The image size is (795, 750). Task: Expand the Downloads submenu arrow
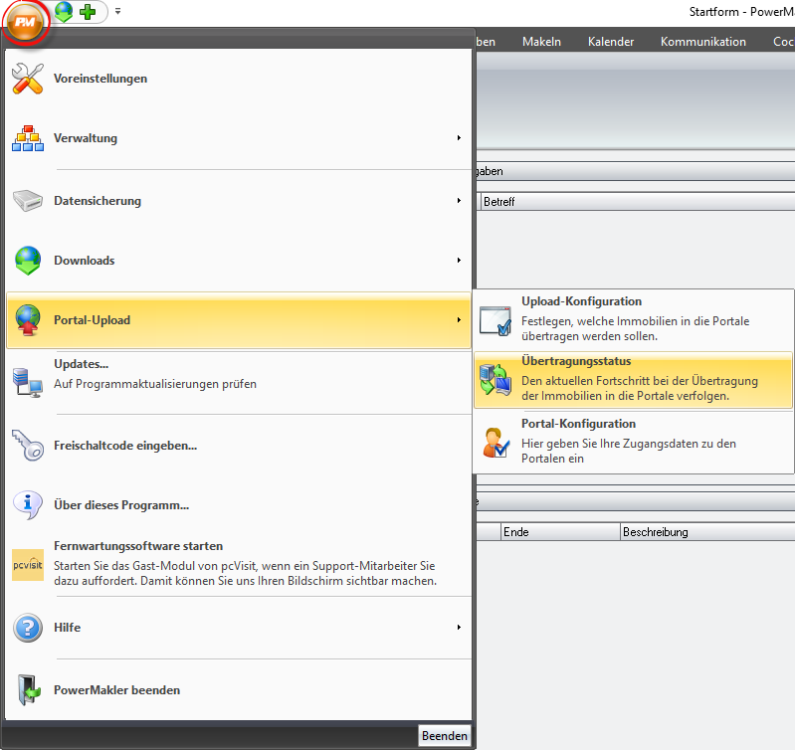pyautogui.click(x=459, y=261)
